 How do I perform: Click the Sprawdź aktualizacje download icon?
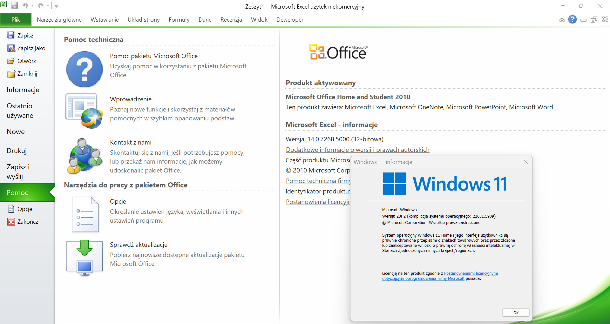(x=85, y=258)
